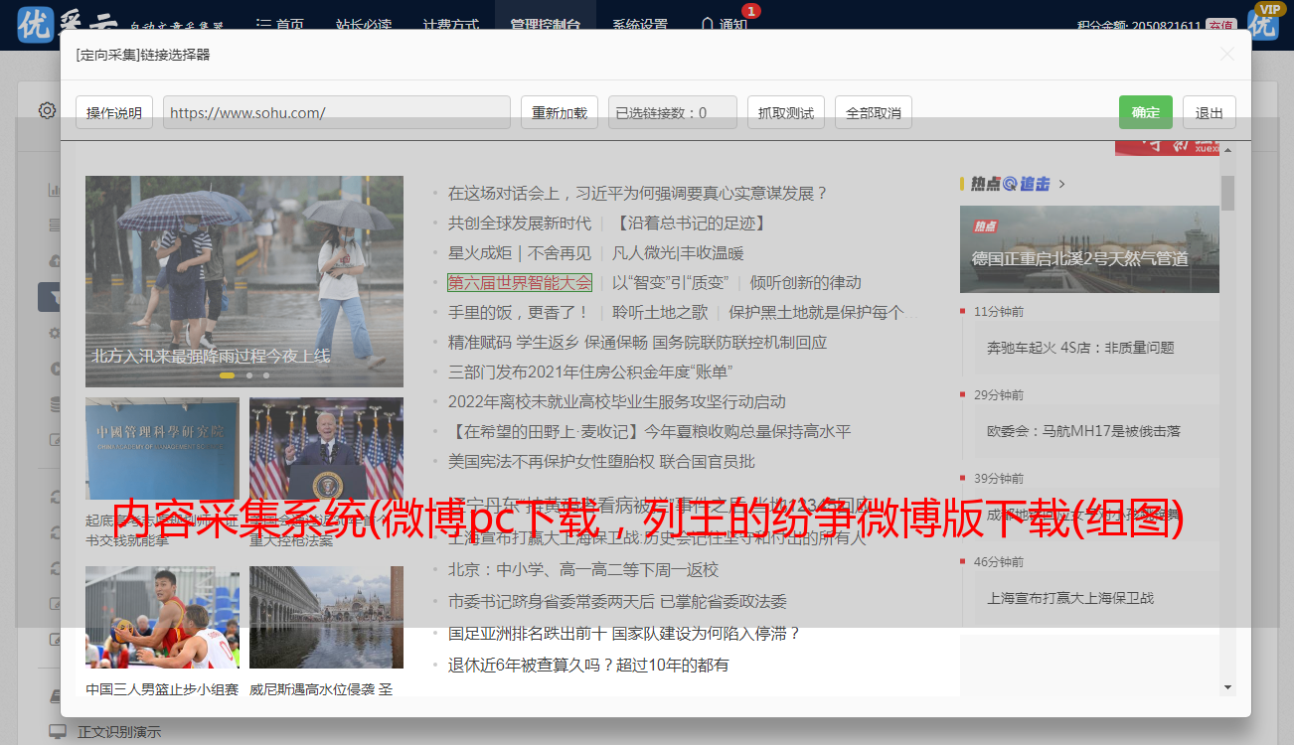
Task: Click the 29分钟前 timestamp
Action: click(999, 395)
